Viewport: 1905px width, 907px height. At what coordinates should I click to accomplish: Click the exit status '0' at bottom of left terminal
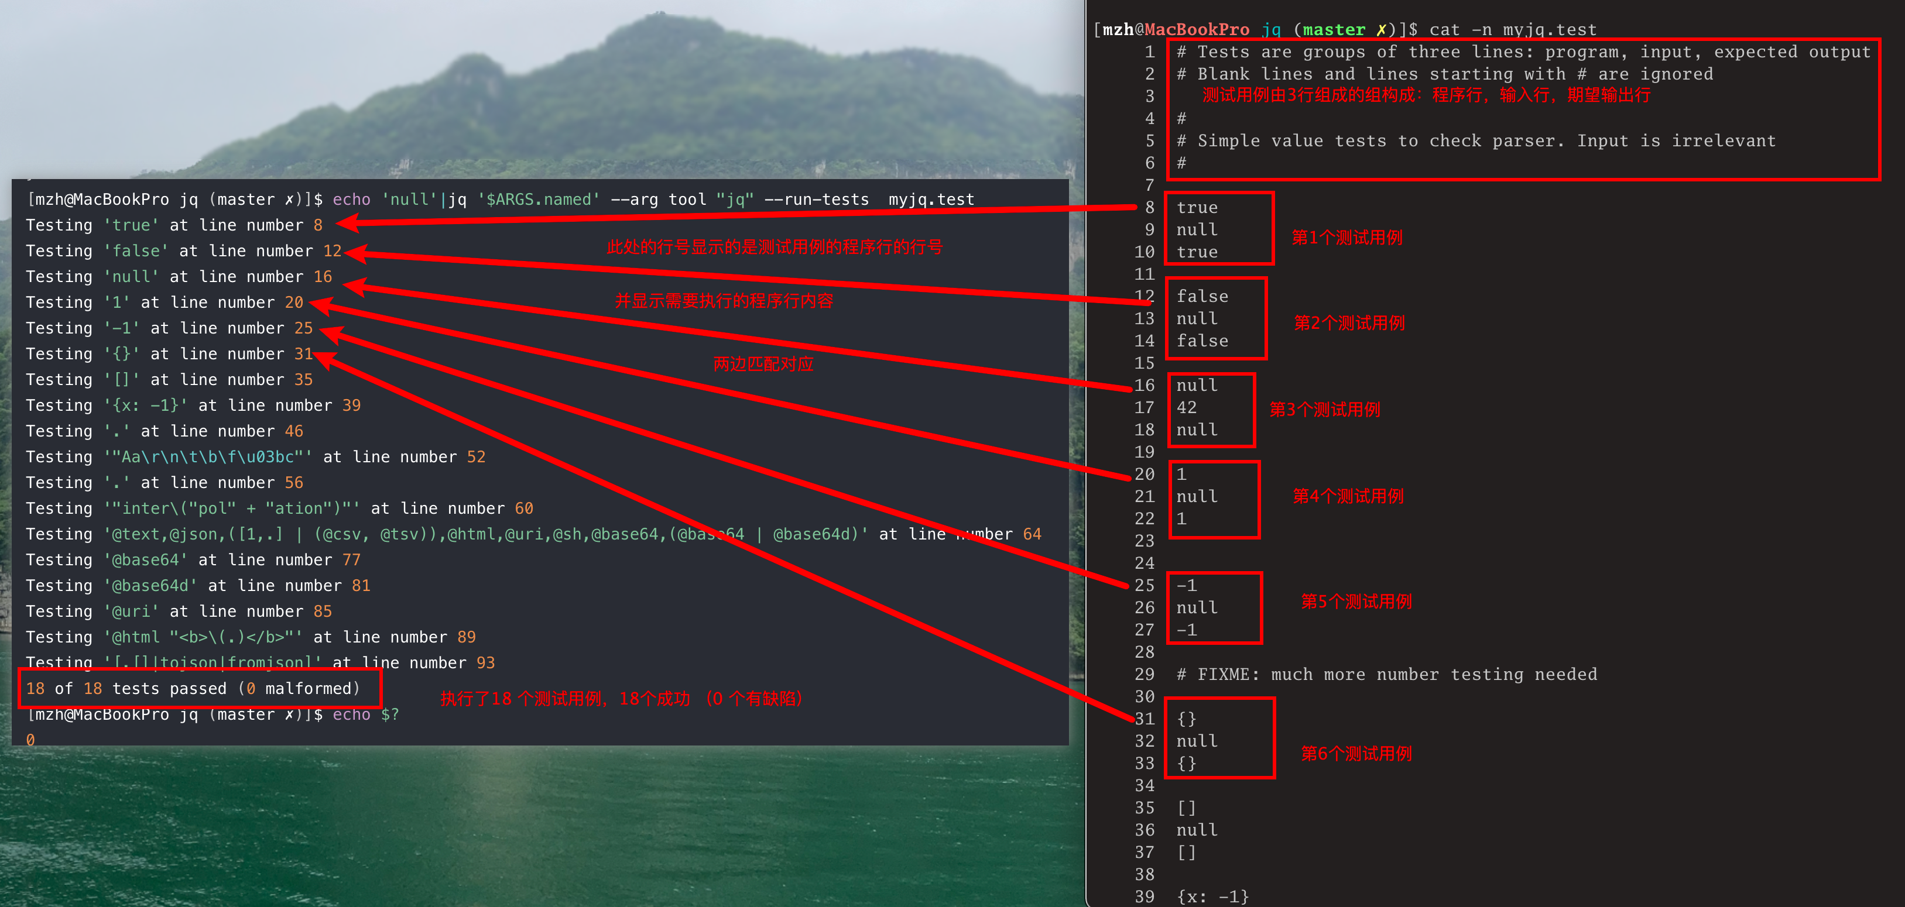click(x=30, y=740)
